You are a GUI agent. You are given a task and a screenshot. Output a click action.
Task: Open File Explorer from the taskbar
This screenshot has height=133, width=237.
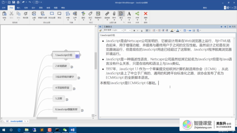coord(27,130)
